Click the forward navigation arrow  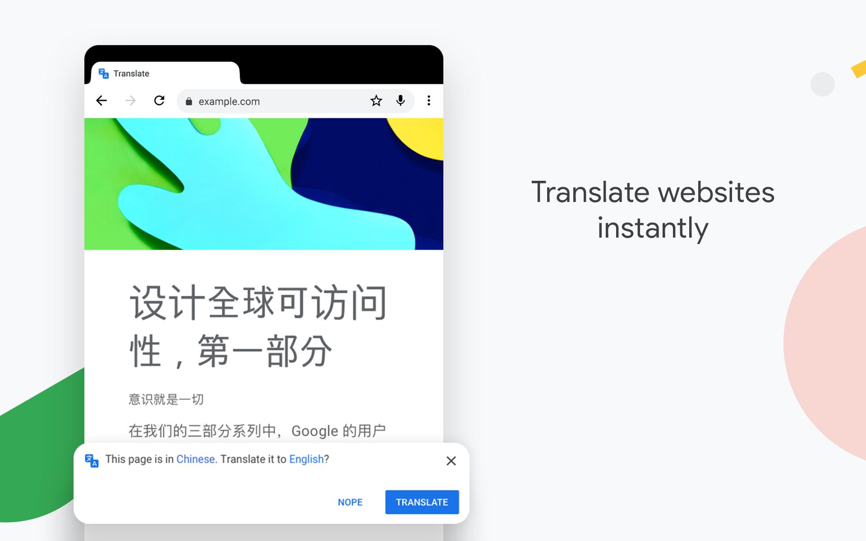(x=130, y=101)
